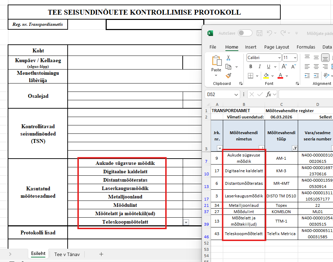This screenshot has height=262, width=333.
Task: Open the Insert ribbon tab
Action: pyautogui.click(x=250, y=47)
